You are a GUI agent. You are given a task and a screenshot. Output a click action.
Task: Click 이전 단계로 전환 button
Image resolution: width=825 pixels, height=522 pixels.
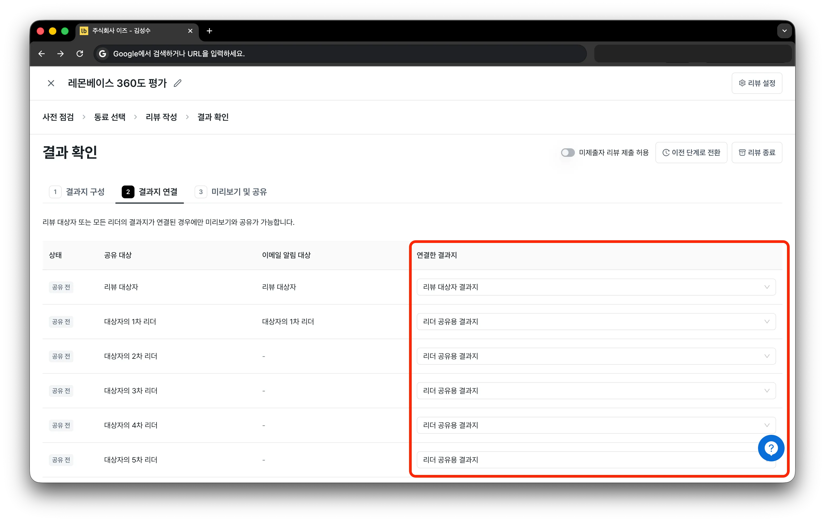(x=691, y=152)
